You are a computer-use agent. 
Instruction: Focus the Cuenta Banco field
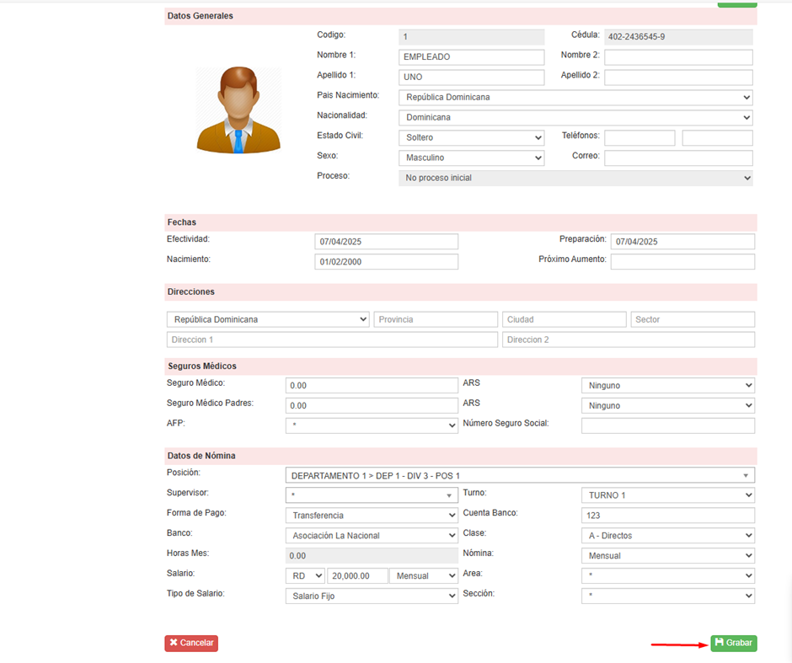point(667,516)
